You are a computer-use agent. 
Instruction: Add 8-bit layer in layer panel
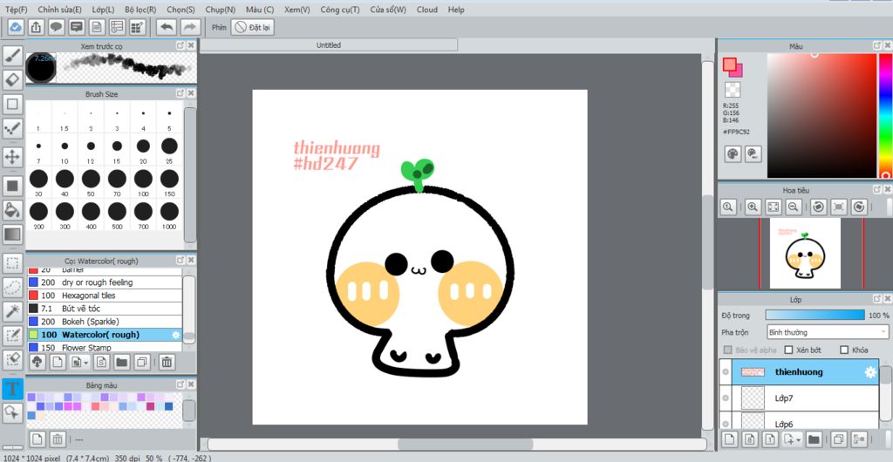(x=750, y=438)
